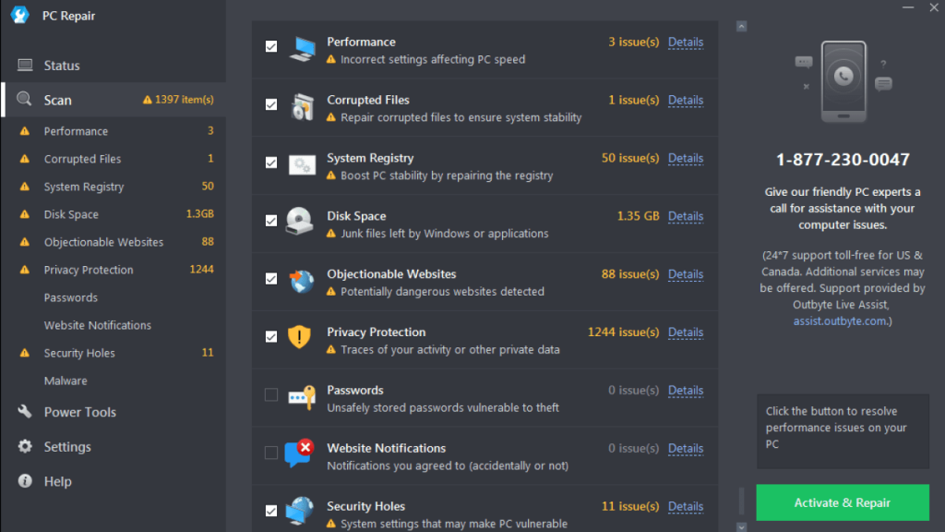This screenshot has height=532, width=945.
Task: Click the scroll down arrow of results list
Action: tap(741, 526)
